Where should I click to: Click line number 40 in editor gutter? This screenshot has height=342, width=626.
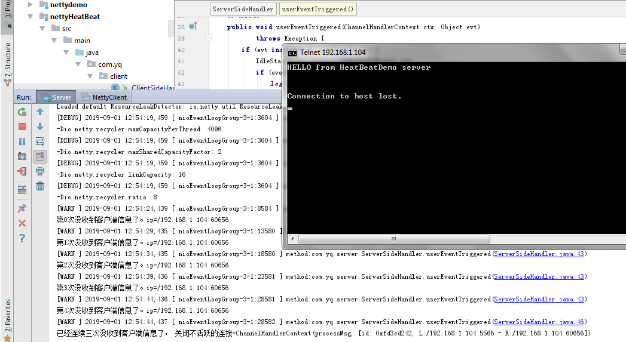tap(181, 50)
